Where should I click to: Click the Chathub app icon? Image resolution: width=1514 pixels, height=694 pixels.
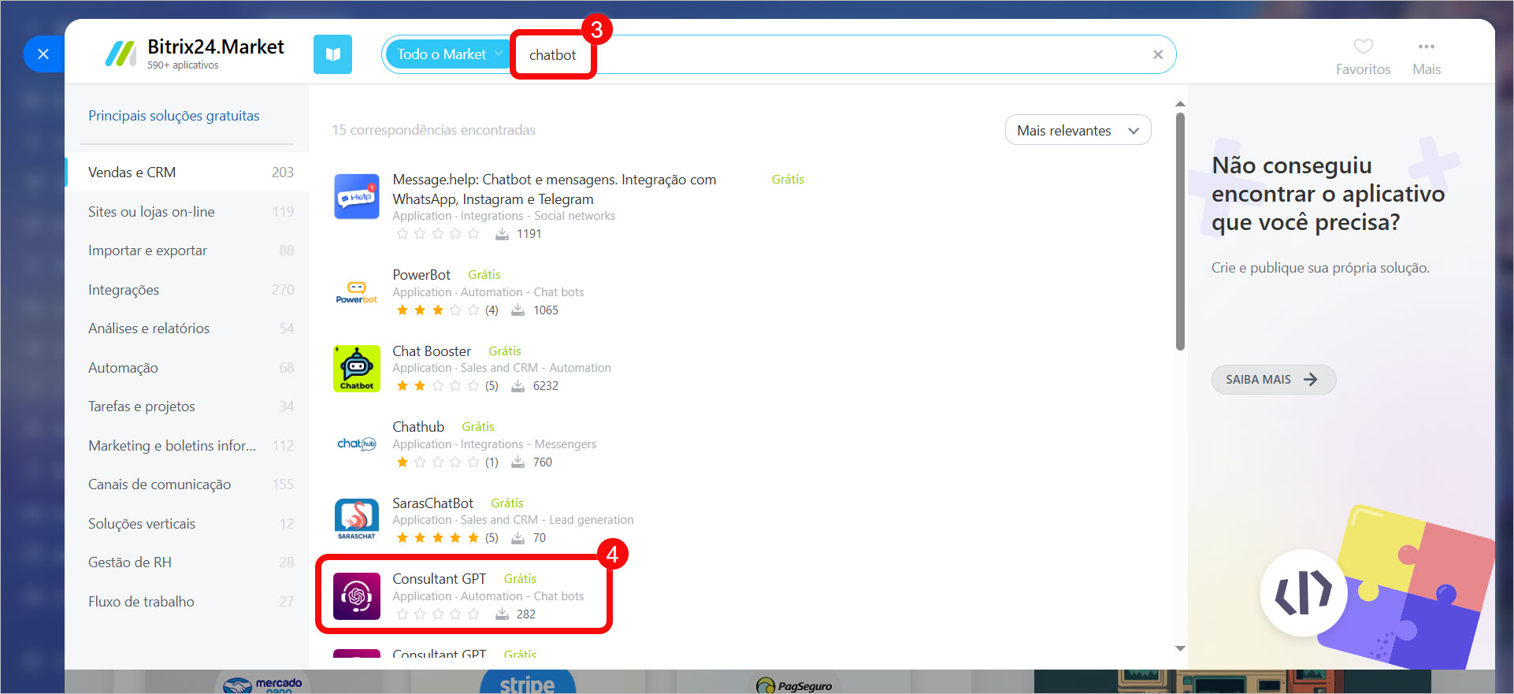click(357, 444)
